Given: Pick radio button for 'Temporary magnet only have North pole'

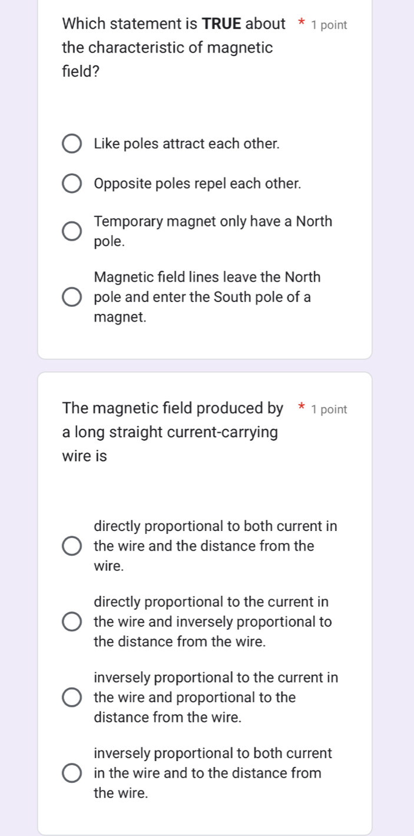Looking at the screenshot, I should (x=72, y=232).
